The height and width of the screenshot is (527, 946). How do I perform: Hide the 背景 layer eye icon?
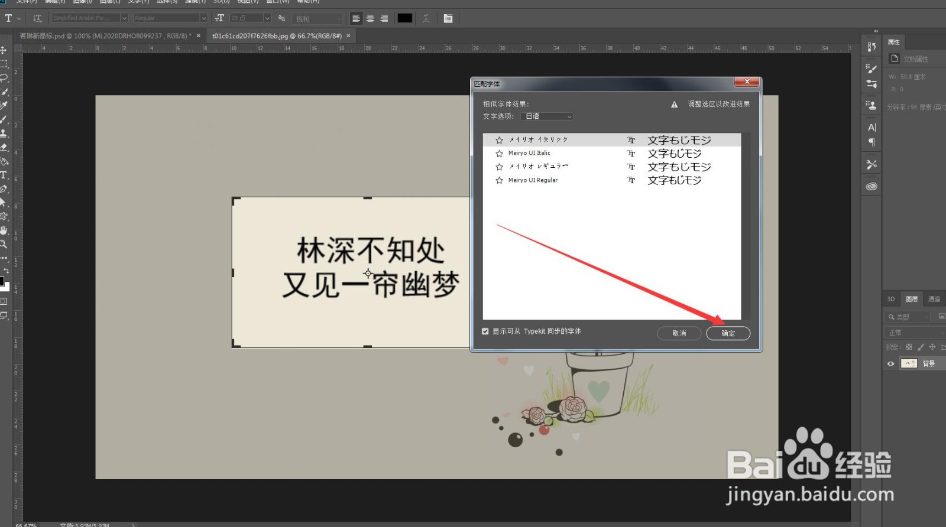[890, 363]
